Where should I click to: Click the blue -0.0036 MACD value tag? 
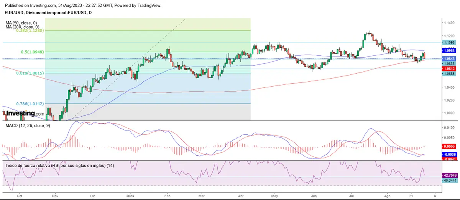pos(449,154)
